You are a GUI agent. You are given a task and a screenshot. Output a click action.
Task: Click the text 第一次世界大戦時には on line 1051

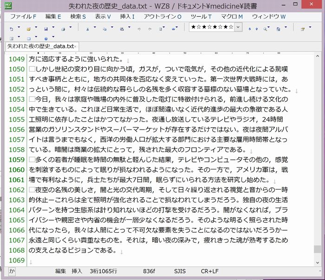point(242,79)
